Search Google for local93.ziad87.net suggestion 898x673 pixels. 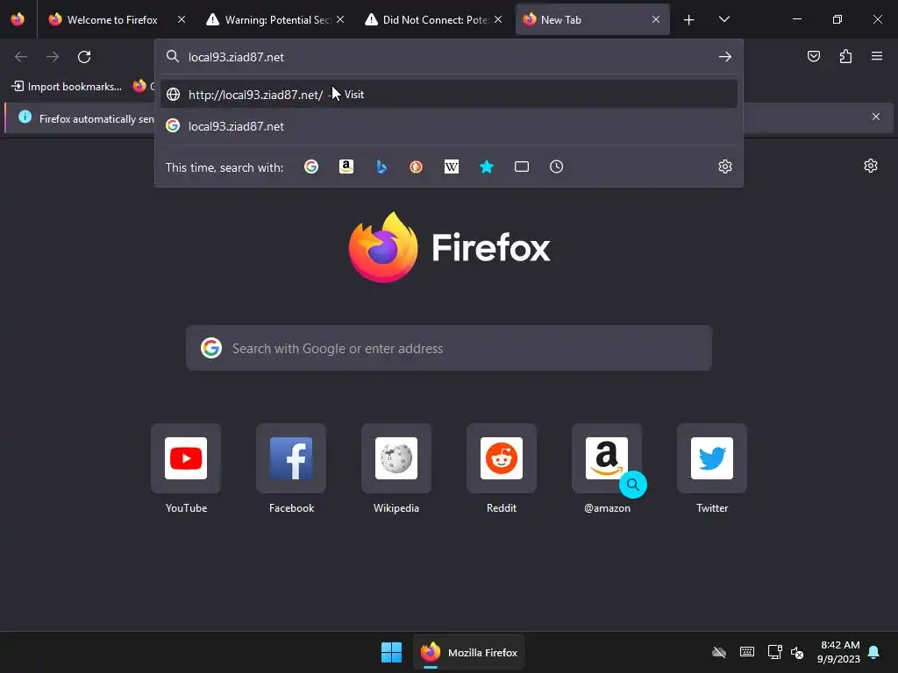point(448,126)
